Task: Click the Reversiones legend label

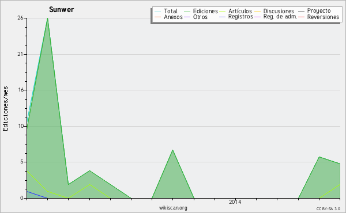Action: 323,17
